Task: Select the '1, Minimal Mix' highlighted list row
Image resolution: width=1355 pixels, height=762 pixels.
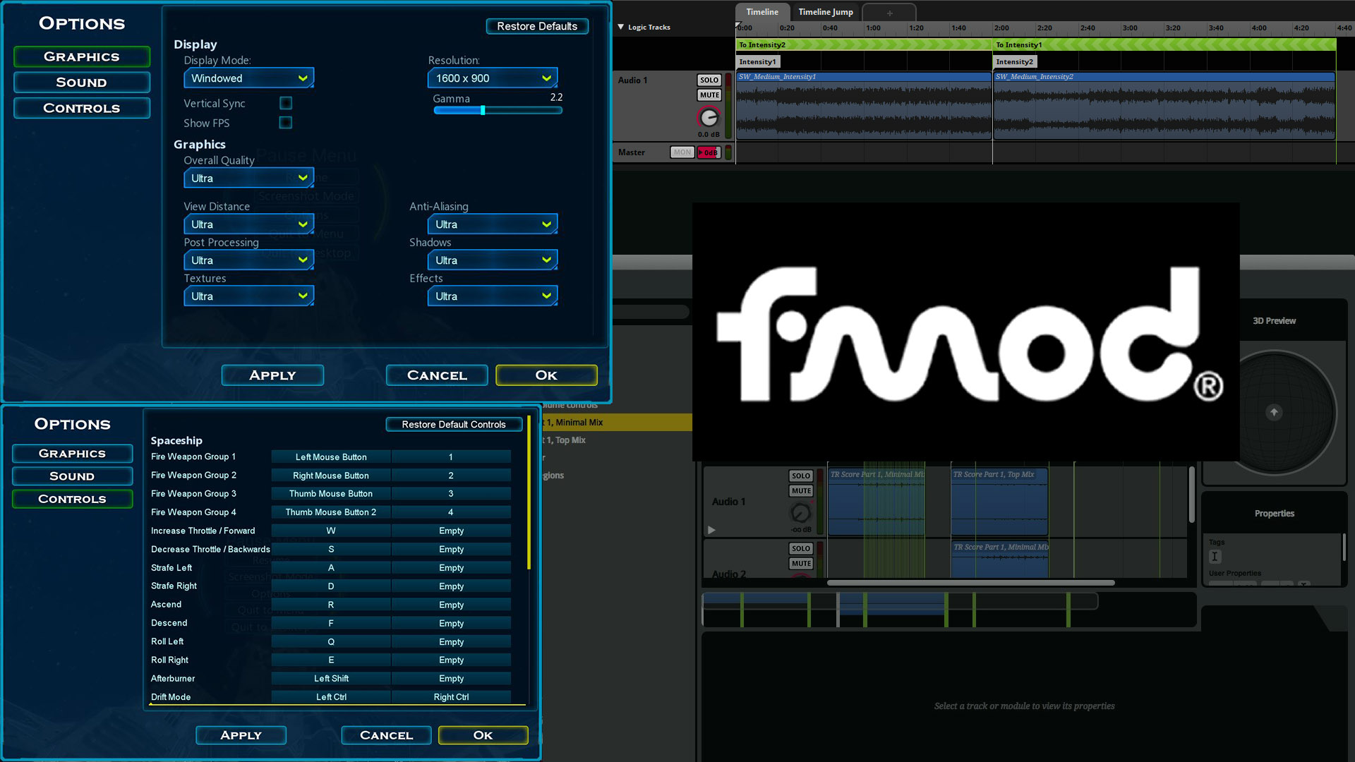Action: click(x=617, y=423)
